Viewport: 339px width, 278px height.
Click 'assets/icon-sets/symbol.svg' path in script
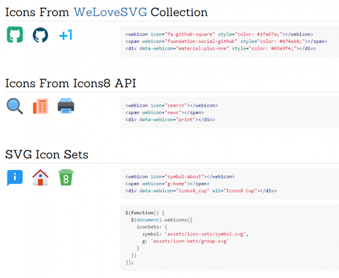pos(205,234)
